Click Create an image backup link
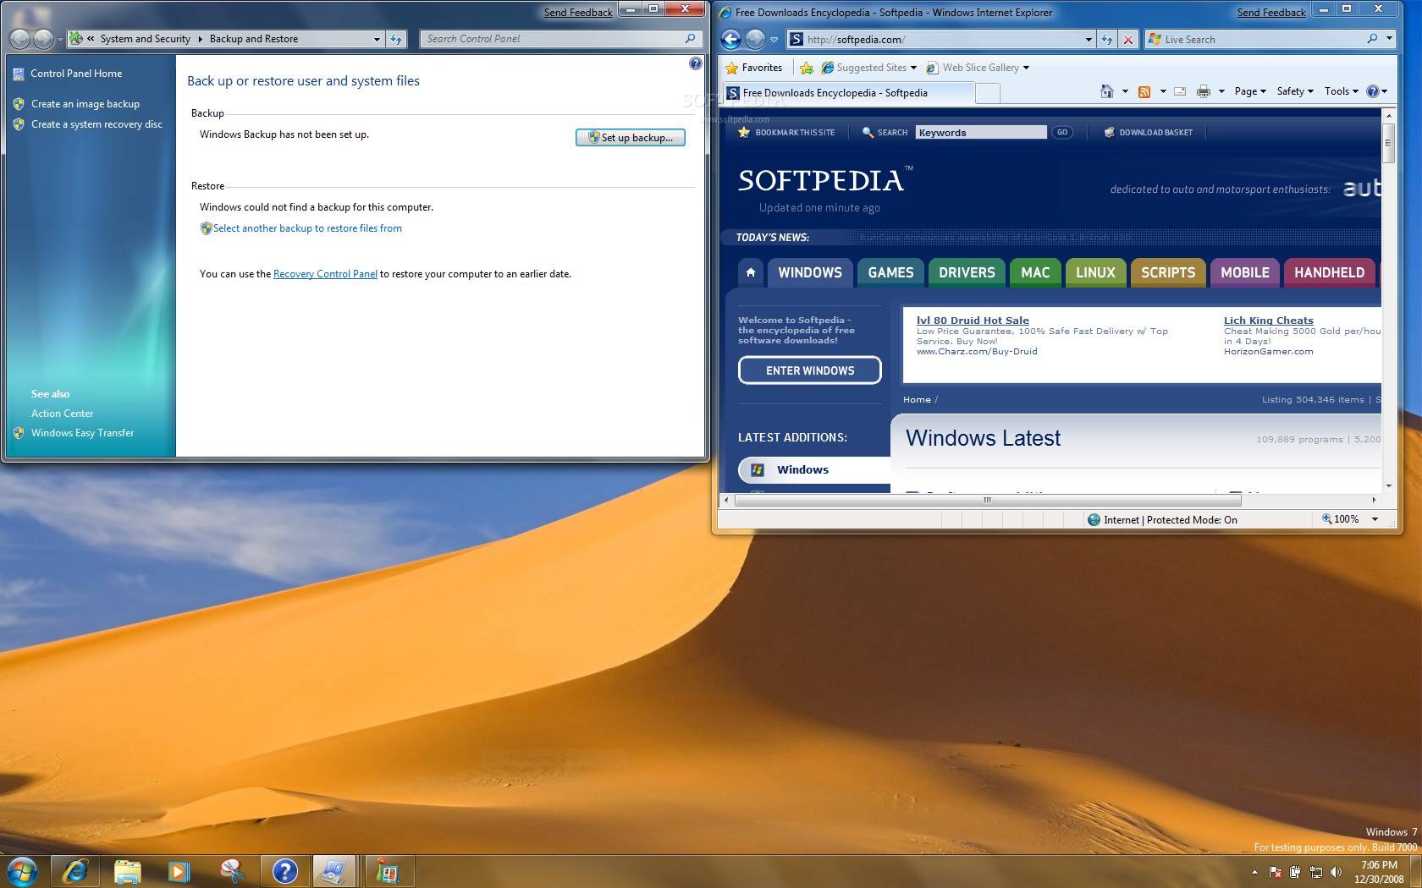1422x888 pixels. [x=85, y=104]
